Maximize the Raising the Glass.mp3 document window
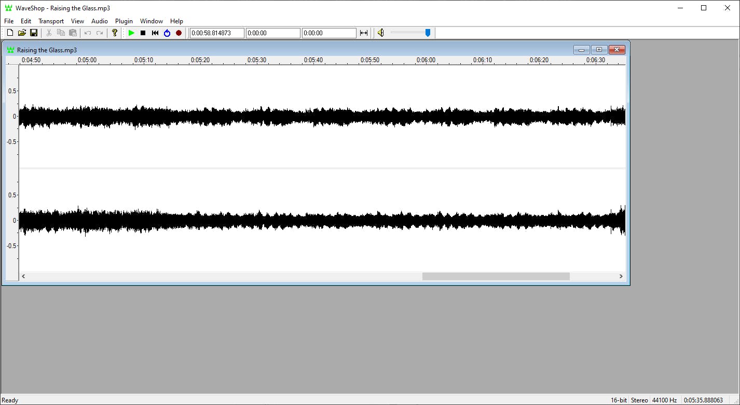Screen dimensions: 740x405 point(599,50)
